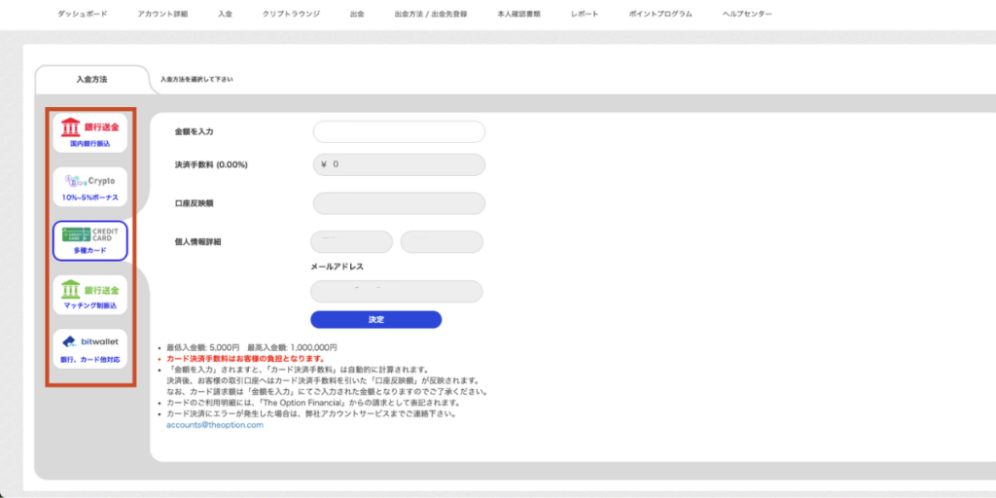Open 出金方法 / 出金先登録 page
Screen dimensions: 996x498
(x=431, y=14)
